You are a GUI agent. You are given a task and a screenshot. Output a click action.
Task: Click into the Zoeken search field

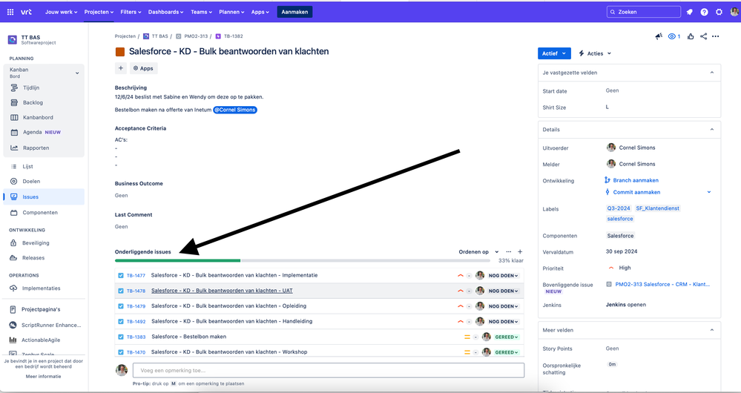(x=644, y=12)
